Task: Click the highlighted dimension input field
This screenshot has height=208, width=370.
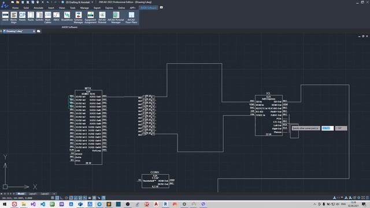Action: coord(328,128)
